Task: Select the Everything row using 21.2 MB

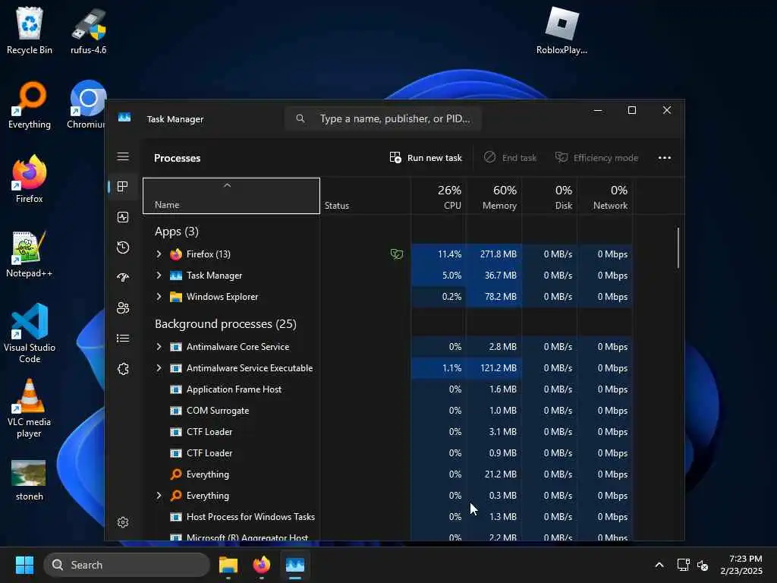Action: coord(388,474)
